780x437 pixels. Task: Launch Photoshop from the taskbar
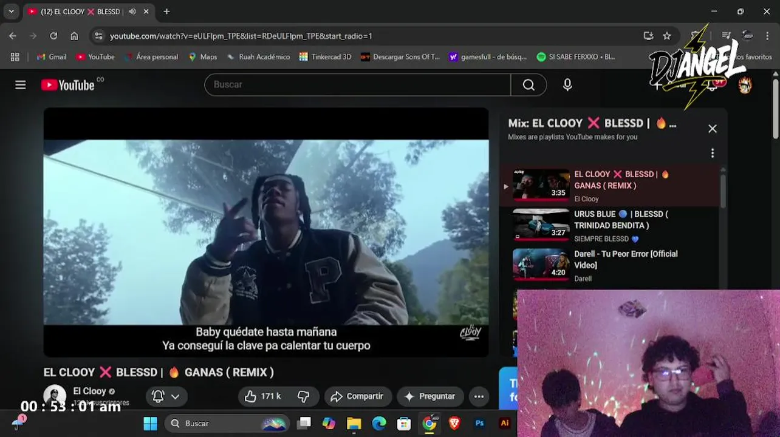pos(479,424)
